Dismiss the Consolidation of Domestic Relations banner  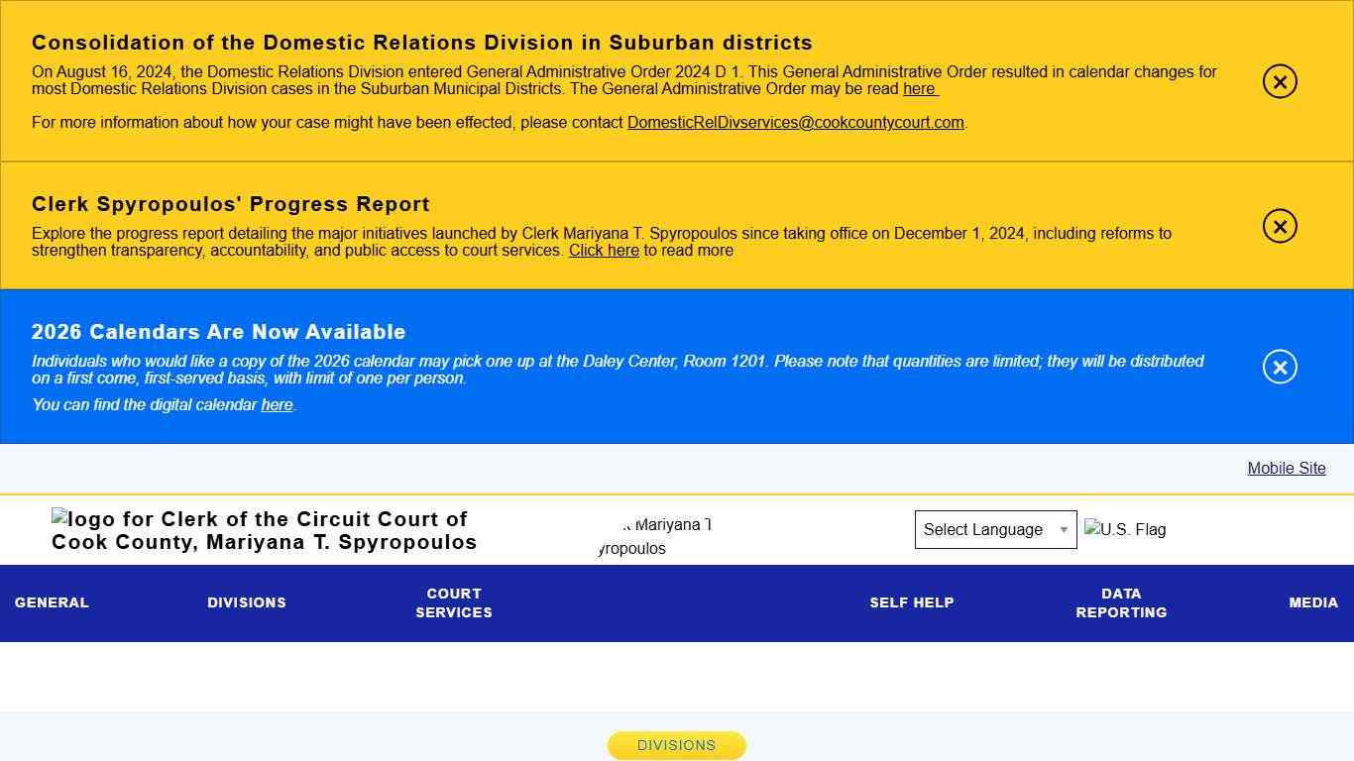(x=1279, y=82)
